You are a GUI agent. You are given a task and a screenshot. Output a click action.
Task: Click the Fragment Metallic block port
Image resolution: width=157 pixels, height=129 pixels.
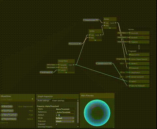(x=130, y=64)
